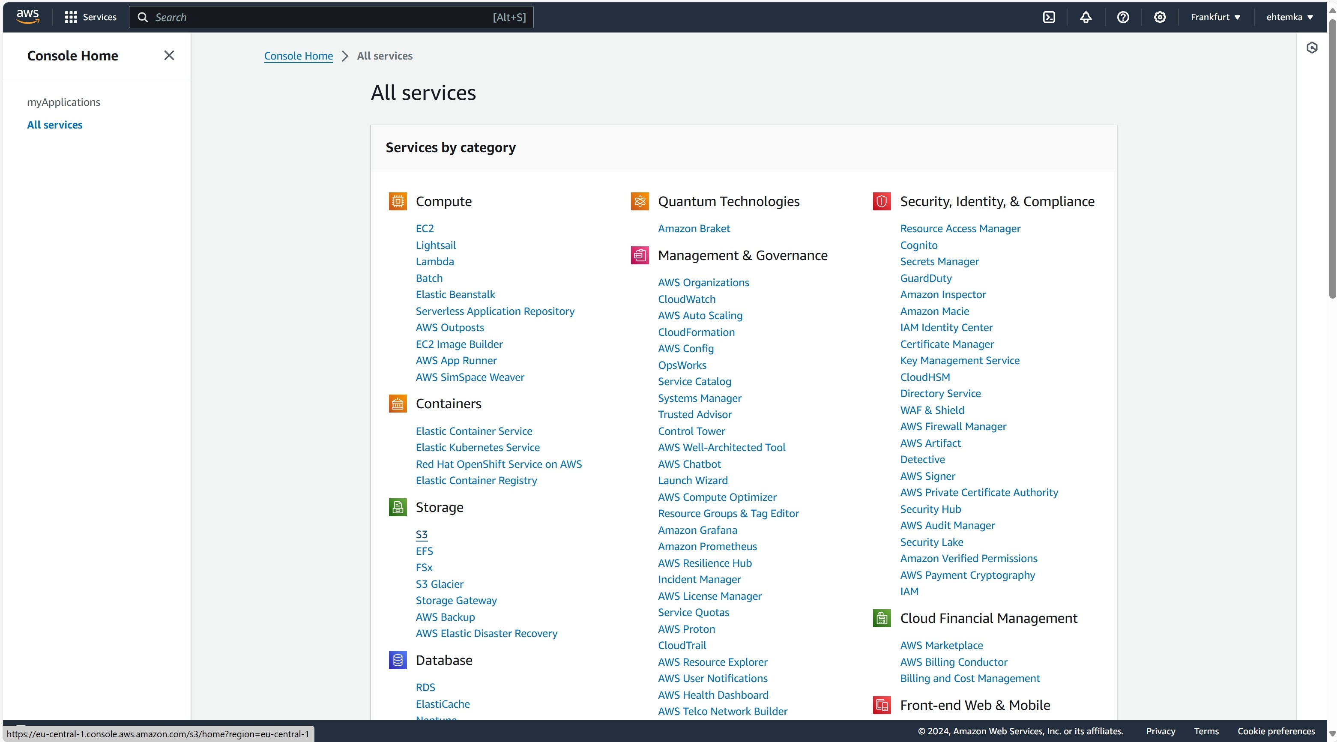1337x742 pixels.
Task: Open CloudTrail
Action: pos(682,645)
